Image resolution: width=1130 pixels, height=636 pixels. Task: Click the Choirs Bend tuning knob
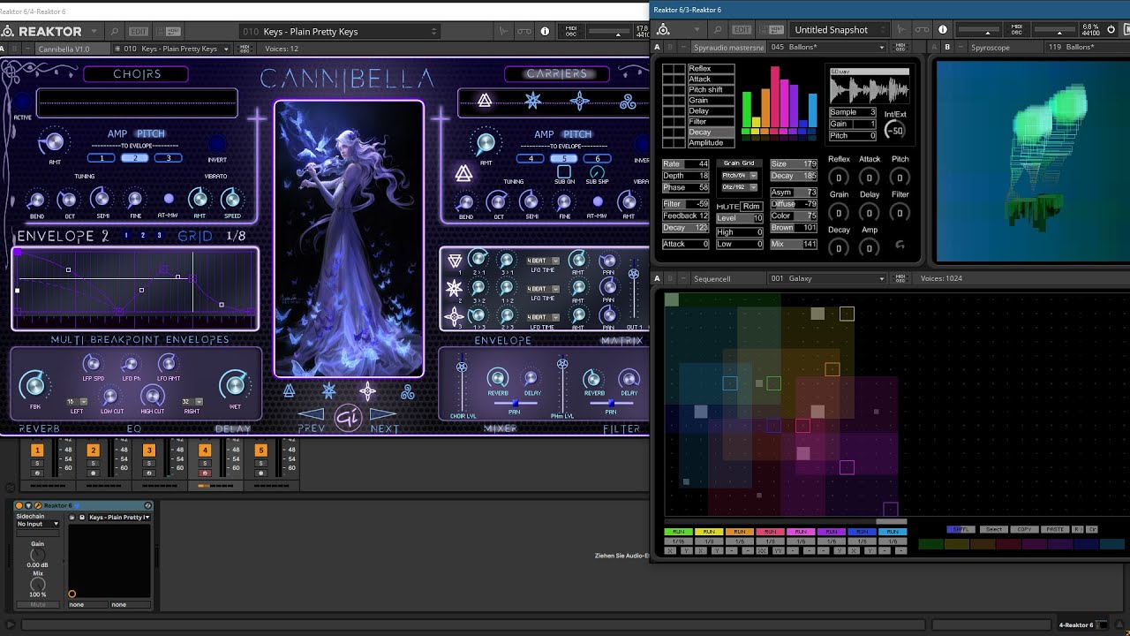click(x=36, y=200)
